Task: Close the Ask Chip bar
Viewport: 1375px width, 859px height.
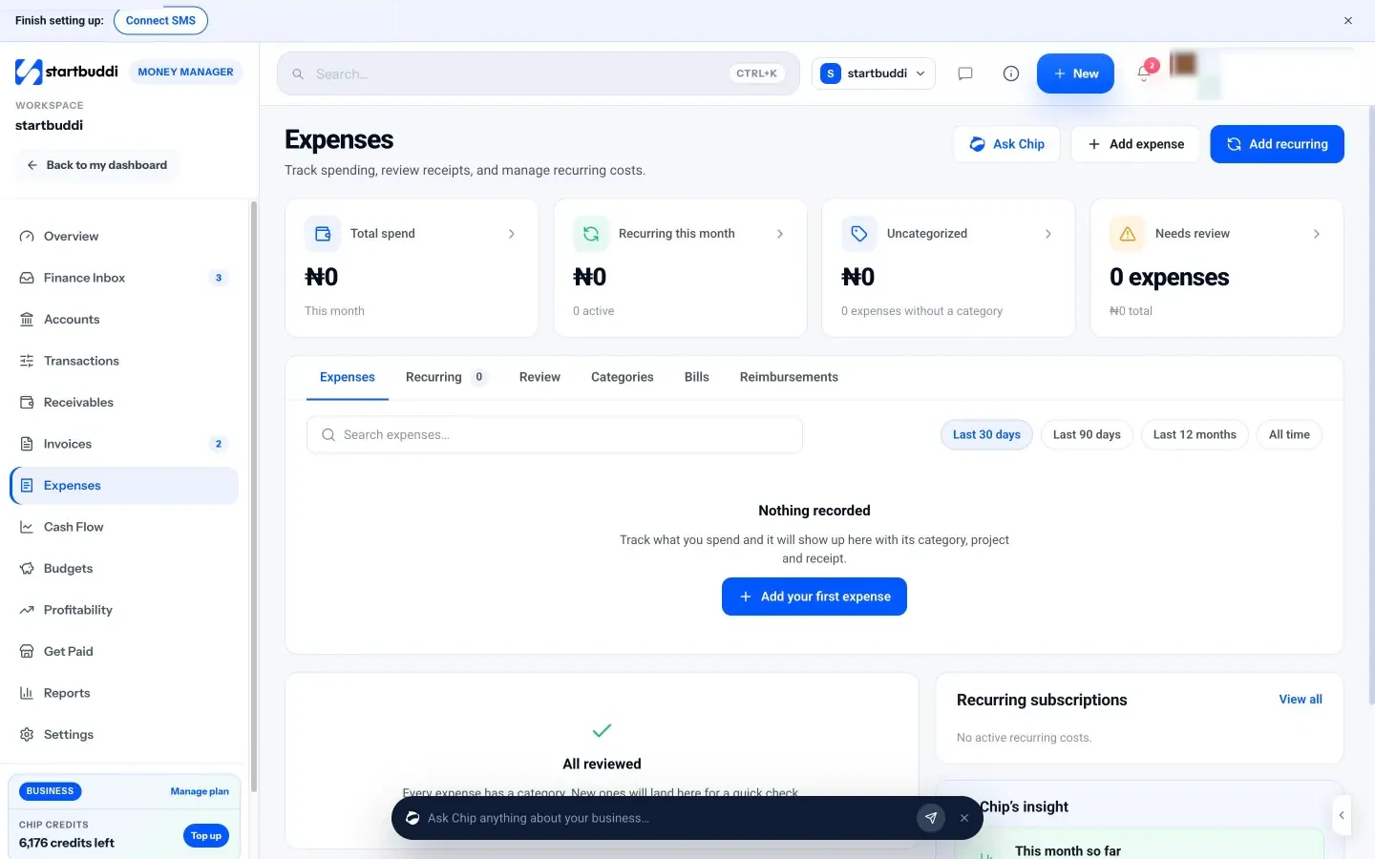Action: click(964, 818)
